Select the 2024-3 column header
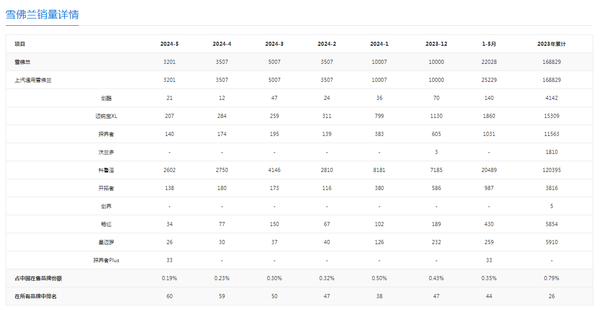This screenshot has height=310, width=602. (274, 44)
